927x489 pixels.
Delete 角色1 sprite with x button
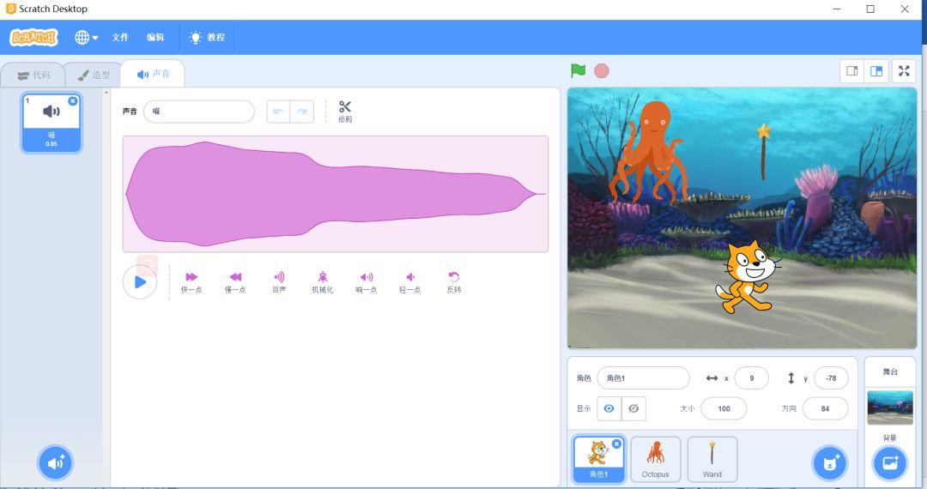[x=616, y=444]
